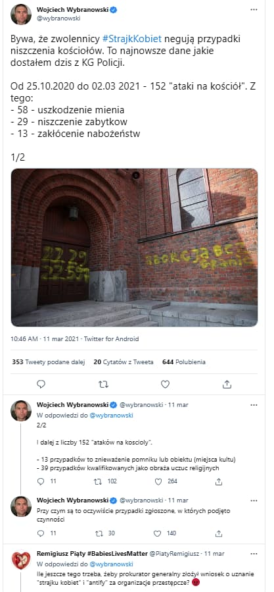
Task: Like the 2/2 reply showing 264 likes
Action: [x=158, y=481]
